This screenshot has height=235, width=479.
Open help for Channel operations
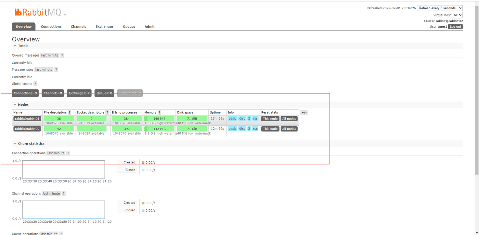click(x=64, y=194)
